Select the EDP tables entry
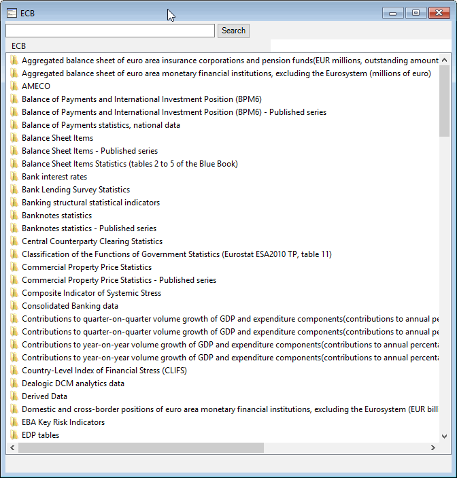The height and width of the screenshot is (478, 457). pyautogui.click(x=41, y=435)
